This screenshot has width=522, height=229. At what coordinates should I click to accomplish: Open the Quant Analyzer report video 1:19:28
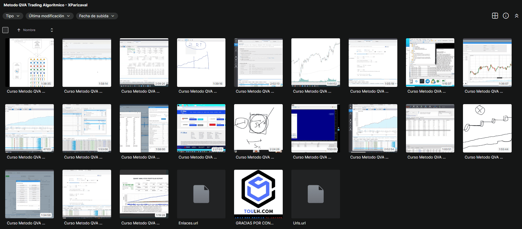point(144,194)
